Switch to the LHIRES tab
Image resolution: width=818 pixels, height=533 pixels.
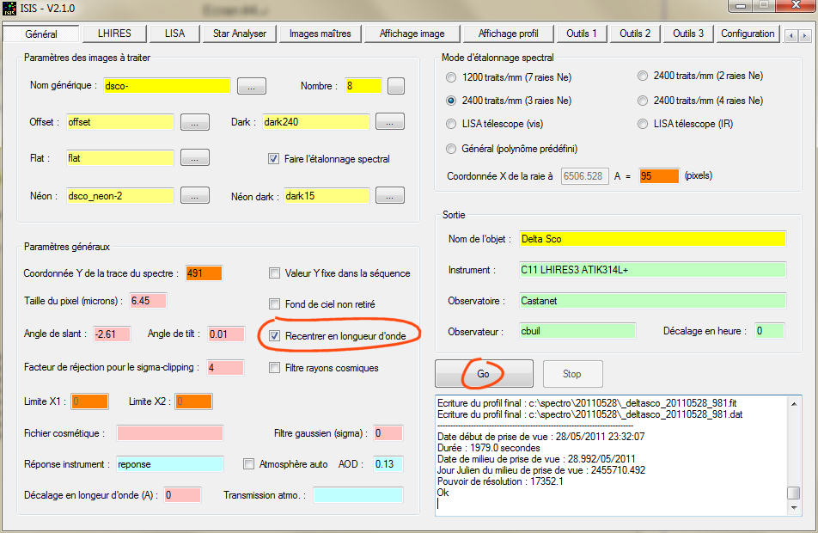click(113, 34)
